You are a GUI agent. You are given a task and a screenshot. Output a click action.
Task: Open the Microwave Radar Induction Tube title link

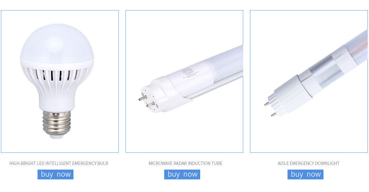point(185,163)
